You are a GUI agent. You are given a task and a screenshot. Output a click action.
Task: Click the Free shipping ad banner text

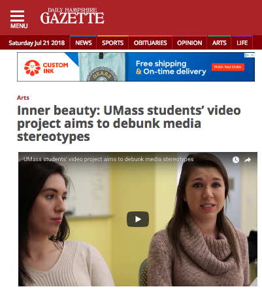point(171,67)
